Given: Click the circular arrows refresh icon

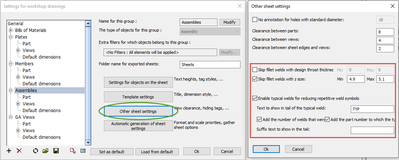Looking at the screenshot, I should 36,151.
